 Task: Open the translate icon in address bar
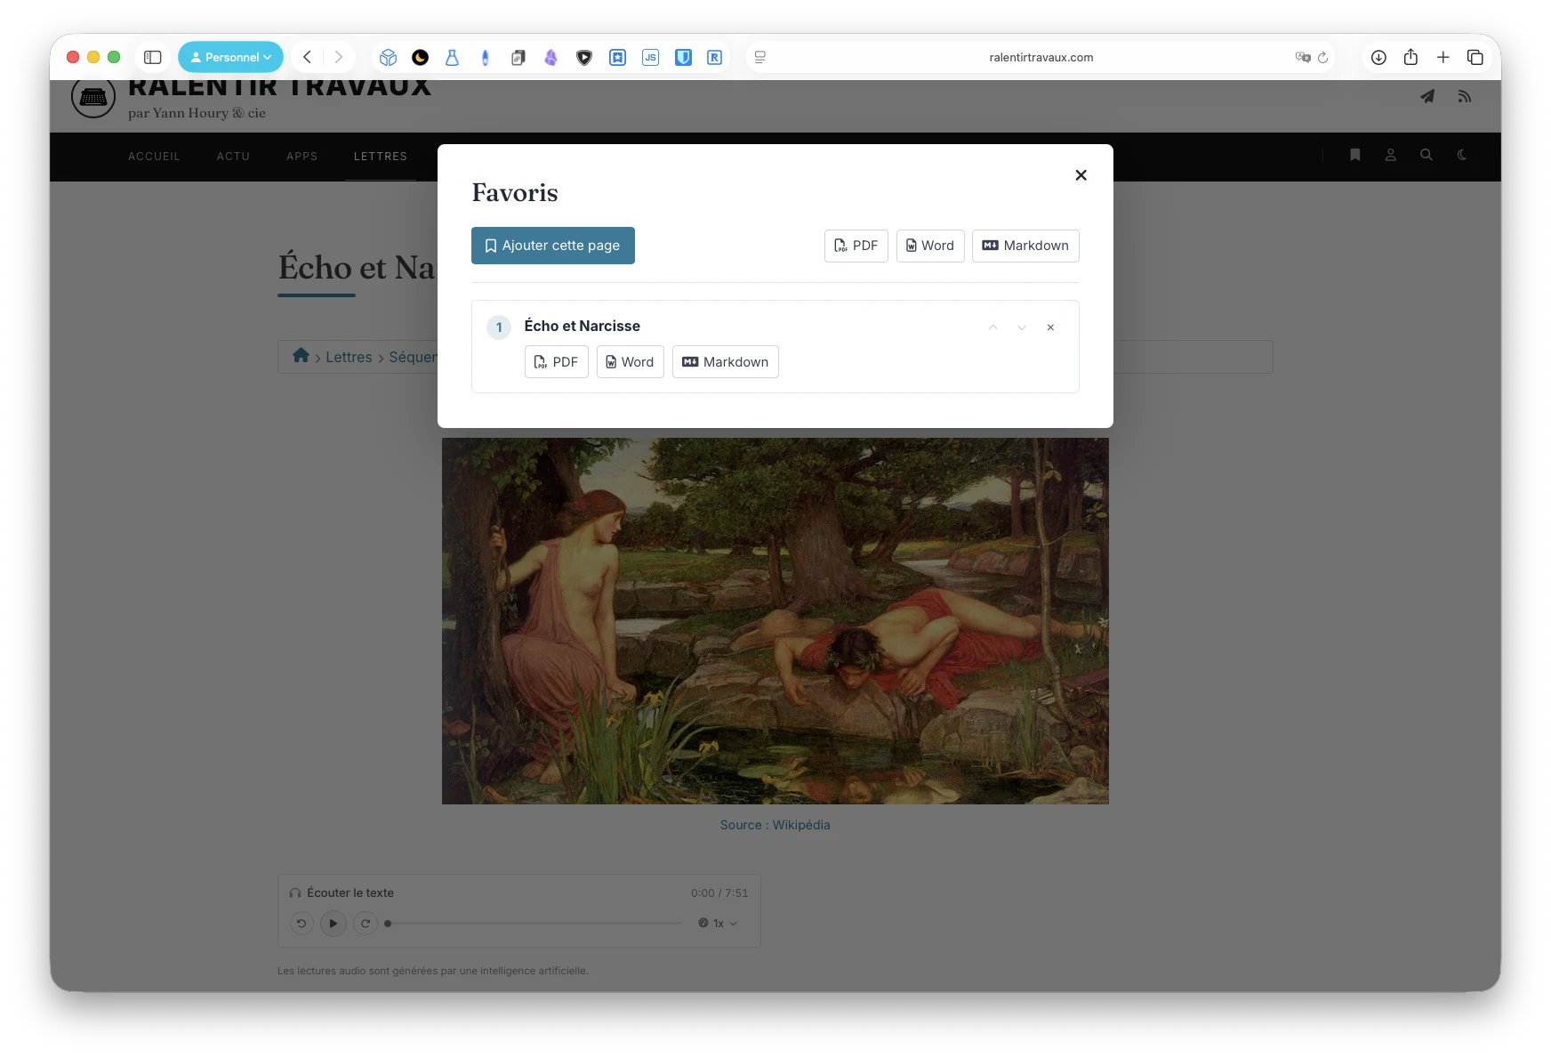coord(1303,57)
